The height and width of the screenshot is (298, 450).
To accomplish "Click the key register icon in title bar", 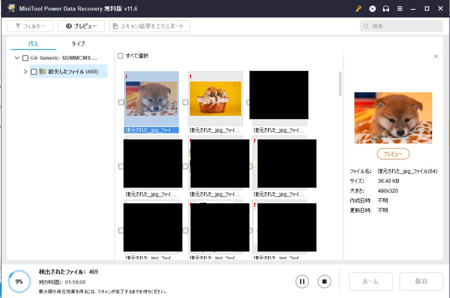I will (x=358, y=9).
